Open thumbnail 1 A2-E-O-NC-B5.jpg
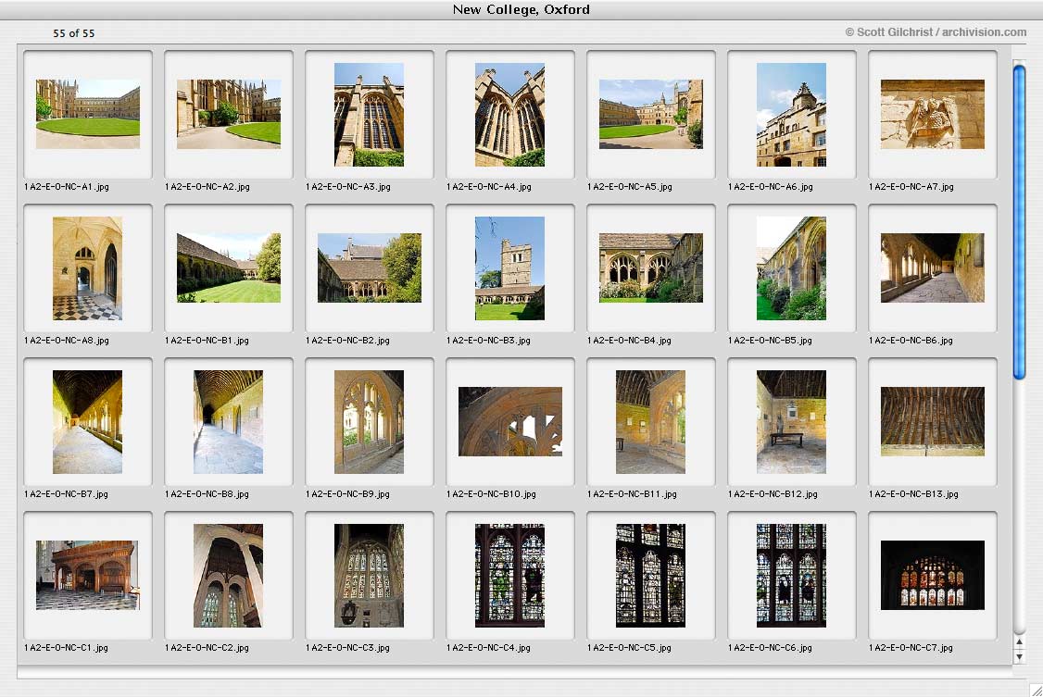The height and width of the screenshot is (697, 1043). (792, 268)
